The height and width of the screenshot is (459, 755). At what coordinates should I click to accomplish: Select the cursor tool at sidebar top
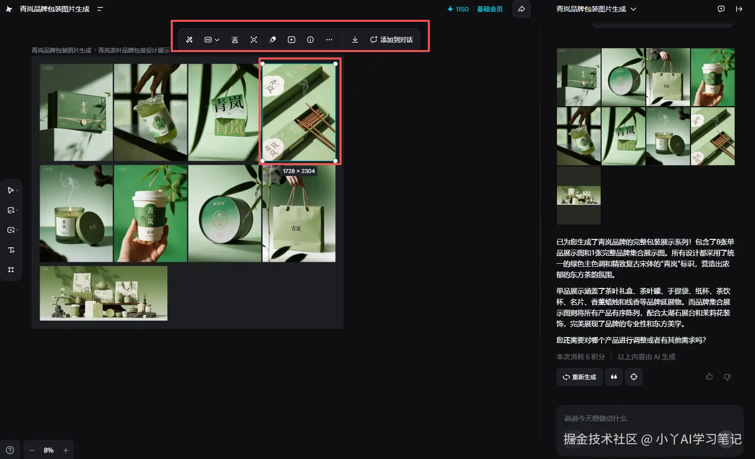tap(11, 190)
